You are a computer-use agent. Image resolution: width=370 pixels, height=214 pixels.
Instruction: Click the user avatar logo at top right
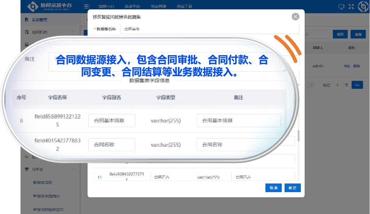click(x=363, y=7)
